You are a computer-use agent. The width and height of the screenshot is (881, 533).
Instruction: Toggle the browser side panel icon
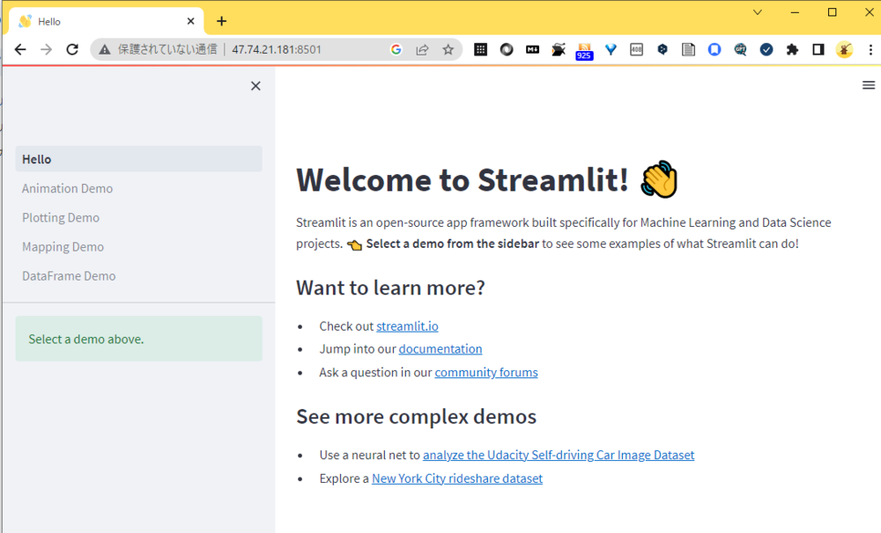pyautogui.click(x=818, y=50)
